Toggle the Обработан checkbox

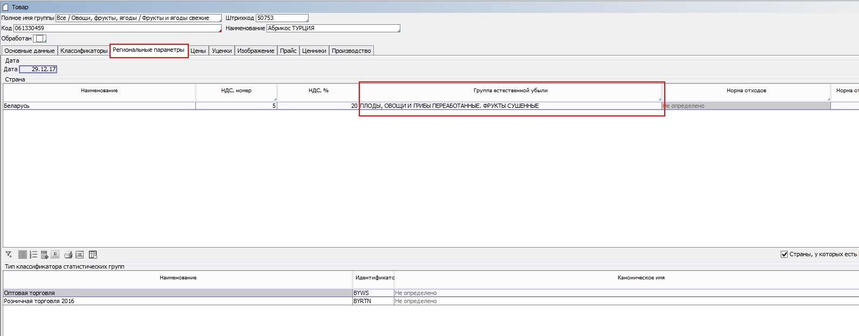tap(39, 38)
